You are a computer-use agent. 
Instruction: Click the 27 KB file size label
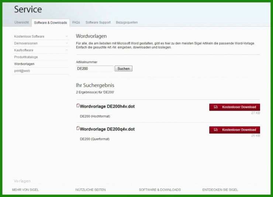256,113
